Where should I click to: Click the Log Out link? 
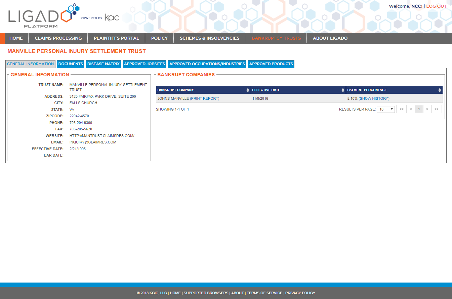point(437,6)
